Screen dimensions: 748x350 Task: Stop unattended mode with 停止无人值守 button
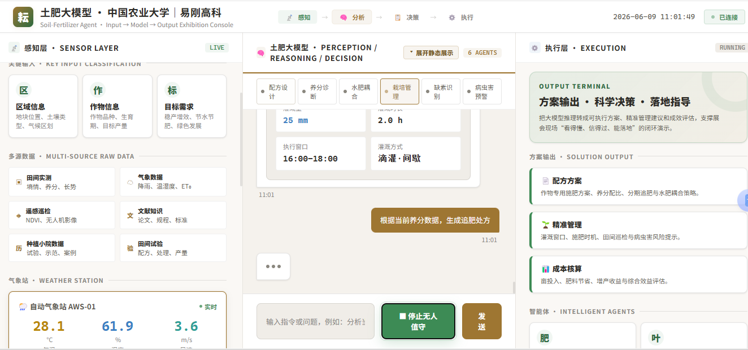[418, 321]
